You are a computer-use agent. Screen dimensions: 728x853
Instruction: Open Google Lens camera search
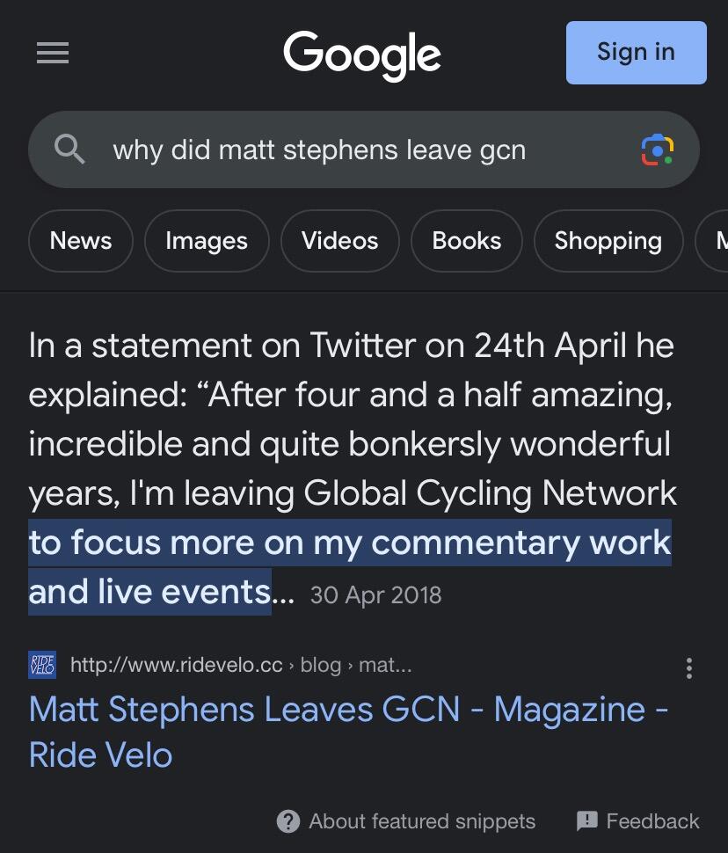658,149
